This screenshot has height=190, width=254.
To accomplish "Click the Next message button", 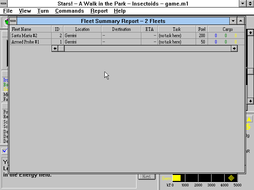I will [147, 177].
